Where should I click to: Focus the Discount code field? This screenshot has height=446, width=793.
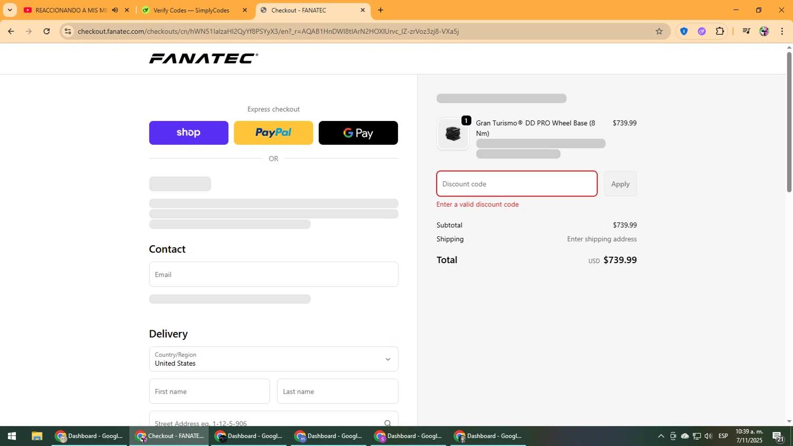pos(517,183)
